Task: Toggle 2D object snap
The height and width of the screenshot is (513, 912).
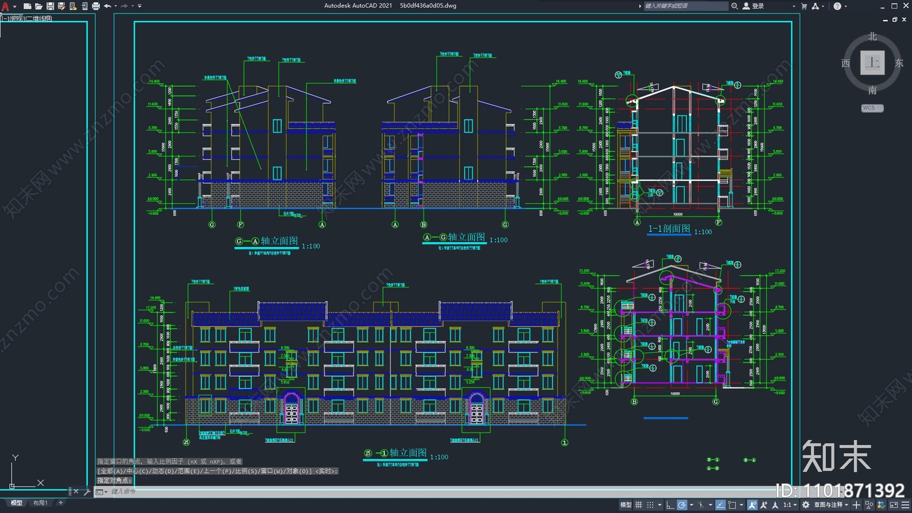Action: tap(732, 505)
